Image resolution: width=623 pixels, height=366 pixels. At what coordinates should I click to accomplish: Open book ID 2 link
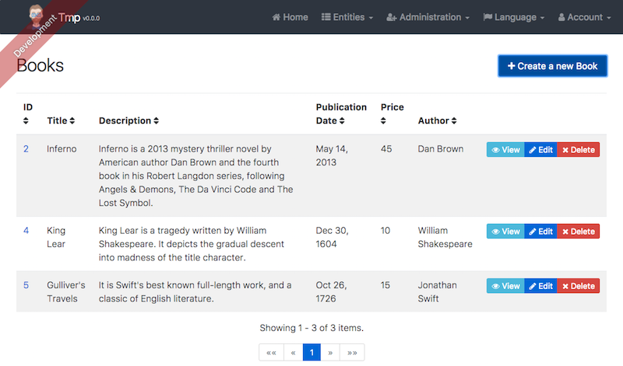tap(26, 149)
